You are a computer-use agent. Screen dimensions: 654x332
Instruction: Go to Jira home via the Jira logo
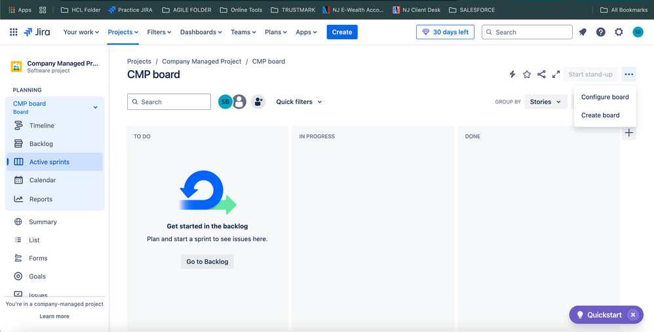(37, 32)
